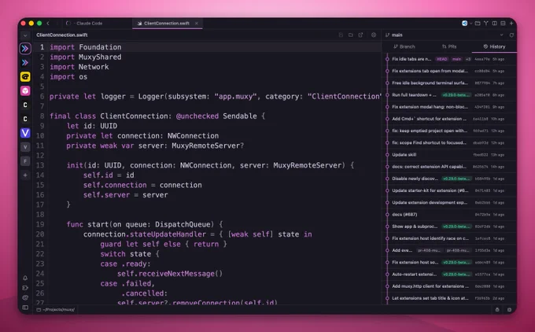Image resolution: width=535 pixels, height=332 pixels.
Task: Select the "Show app & subproc..." commit
Action: point(450,227)
